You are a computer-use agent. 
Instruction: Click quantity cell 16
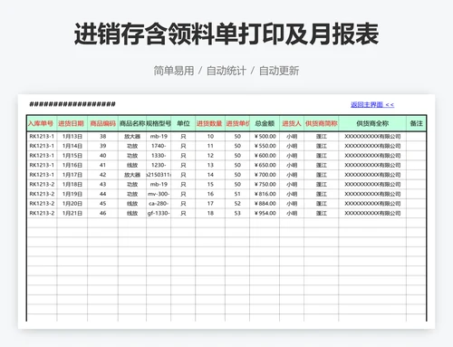click(x=210, y=194)
